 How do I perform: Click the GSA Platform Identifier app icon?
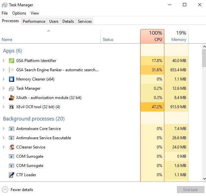[12, 61]
